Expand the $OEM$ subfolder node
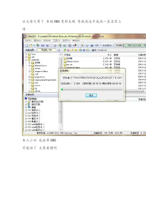The width and height of the screenshot is (146, 207). 29,63
